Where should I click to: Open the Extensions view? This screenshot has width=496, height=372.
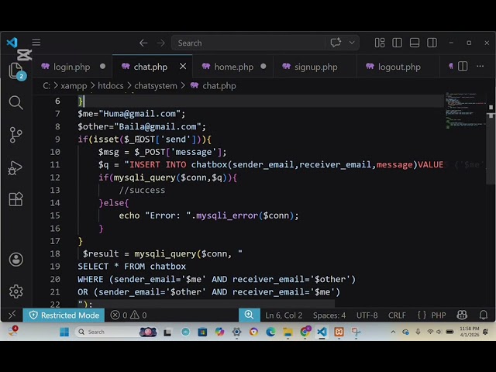[x=15, y=199]
